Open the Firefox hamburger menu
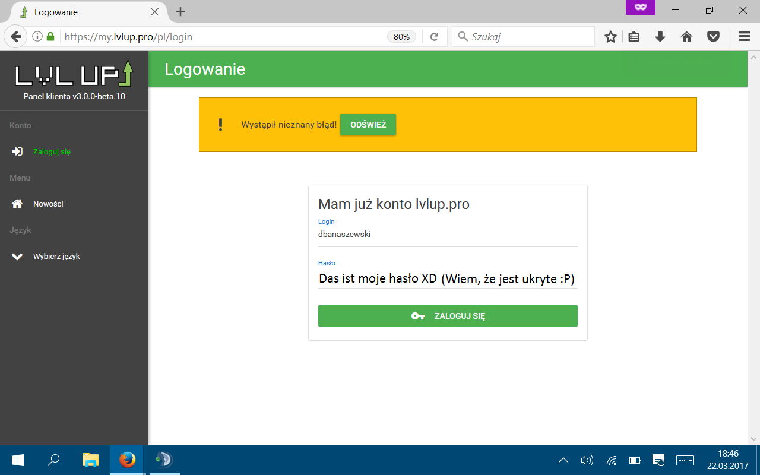This screenshot has width=760, height=475. tap(744, 37)
